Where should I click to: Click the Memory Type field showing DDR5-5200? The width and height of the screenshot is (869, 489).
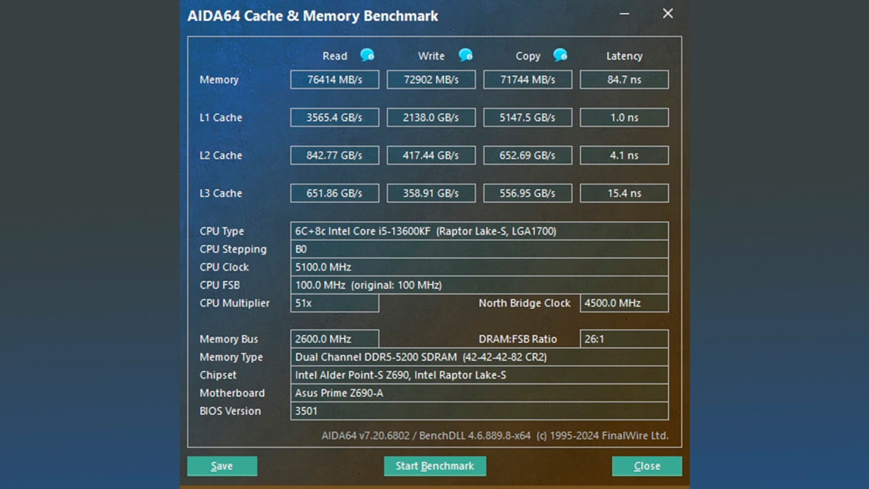tap(480, 357)
